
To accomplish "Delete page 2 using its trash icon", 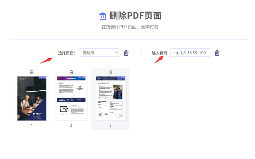I will pyautogui.click(x=71, y=72).
